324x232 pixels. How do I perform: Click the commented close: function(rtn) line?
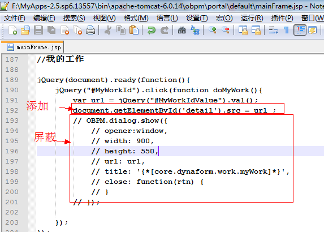coord(148,182)
